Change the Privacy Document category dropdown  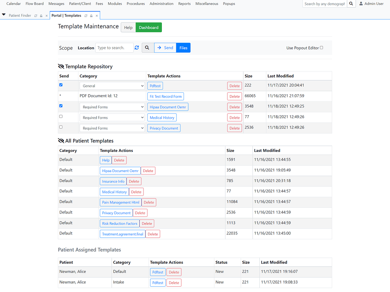(x=112, y=128)
